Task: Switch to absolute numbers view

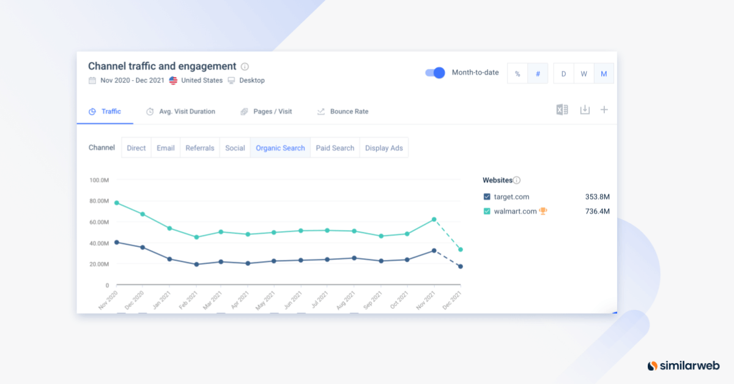Action: (x=538, y=73)
